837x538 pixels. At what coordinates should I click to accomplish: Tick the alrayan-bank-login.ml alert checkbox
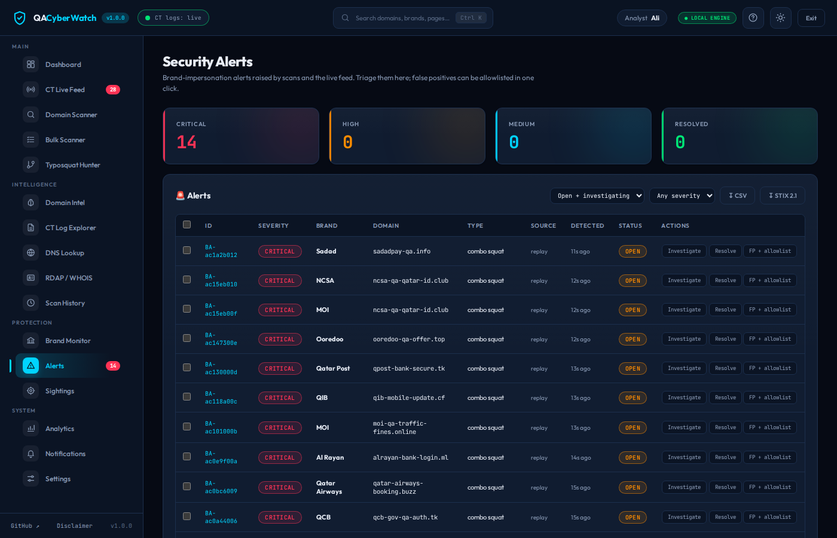(x=187, y=457)
